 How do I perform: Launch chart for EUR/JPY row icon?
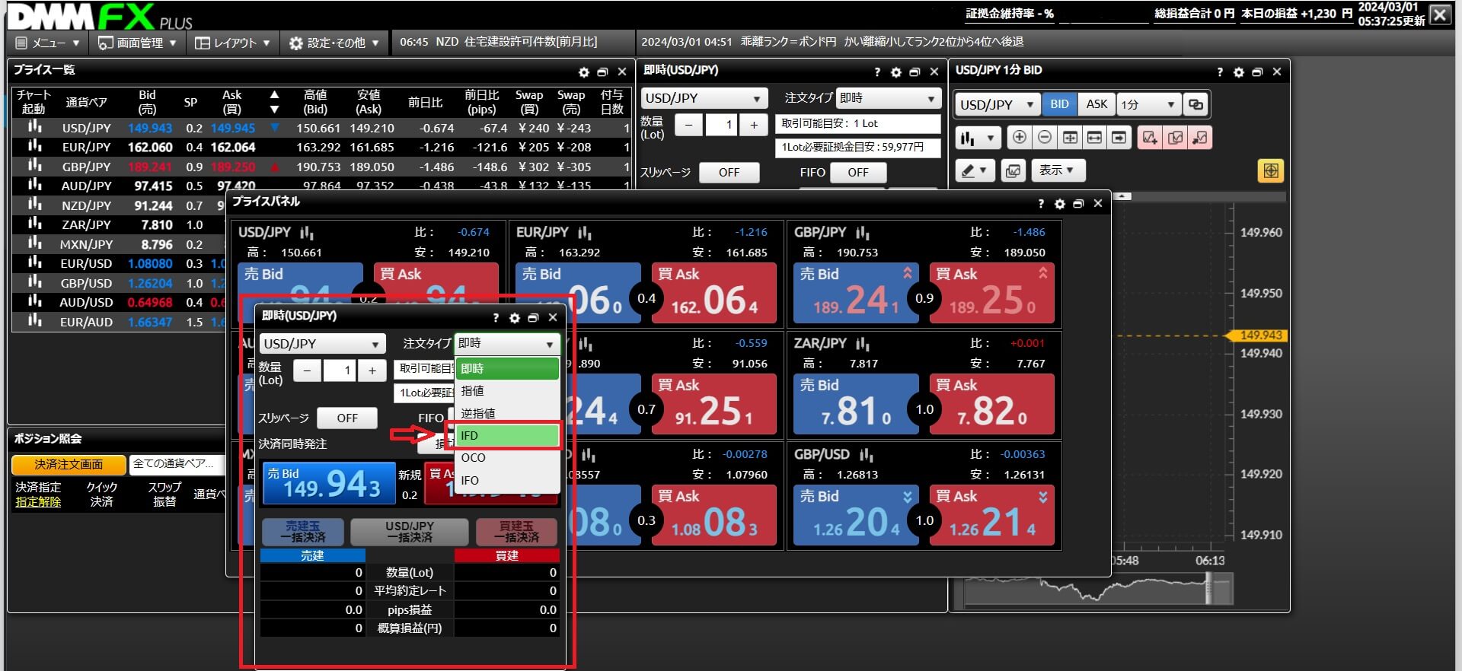click(34, 147)
